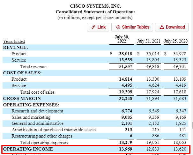
Task: Click the highlighted Operating Income row label
Action: click(x=28, y=149)
